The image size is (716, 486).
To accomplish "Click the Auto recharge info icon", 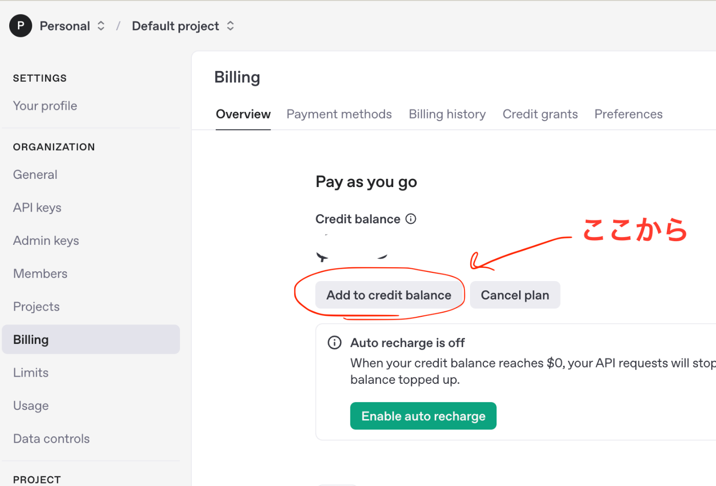I will pos(334,342).
